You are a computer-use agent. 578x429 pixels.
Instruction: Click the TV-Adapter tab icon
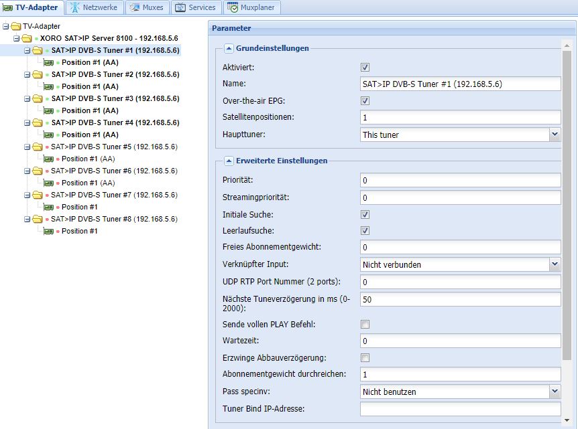click(x=7, y=8)
